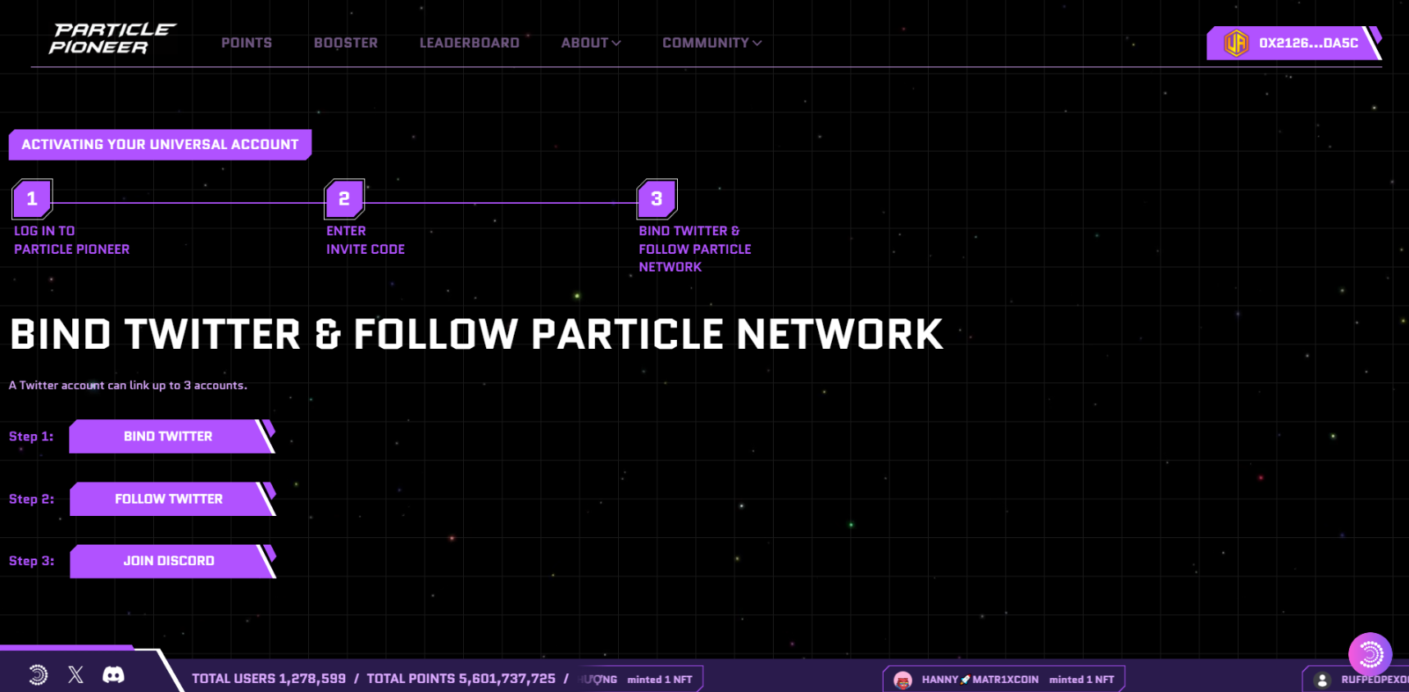This screenshot has width=1409, height=692.
Task: Click the Hanny Matr1xcoin avatar icon
Action: point(902,680)
